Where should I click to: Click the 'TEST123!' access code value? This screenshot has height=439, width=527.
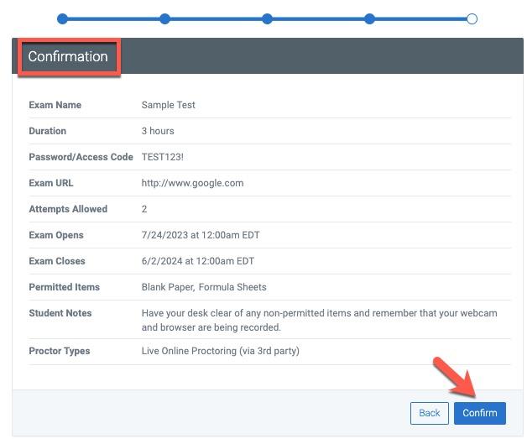click(162, 157)
